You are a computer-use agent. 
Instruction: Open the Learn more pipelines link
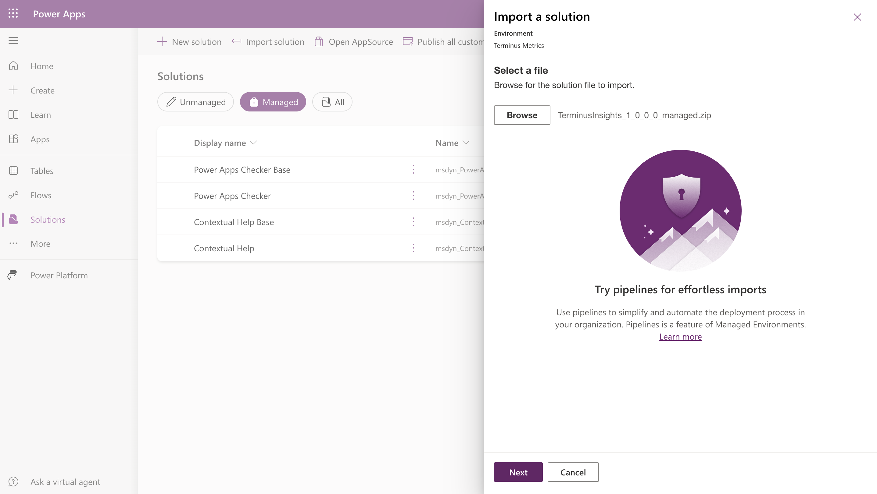pyautogui.click(x=680, y=337)
